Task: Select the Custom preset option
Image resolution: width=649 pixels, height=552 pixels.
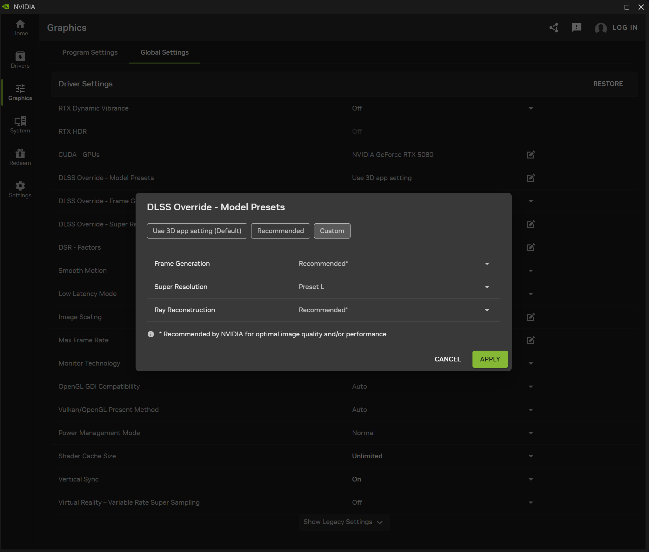Action: [x=332, y=231]
